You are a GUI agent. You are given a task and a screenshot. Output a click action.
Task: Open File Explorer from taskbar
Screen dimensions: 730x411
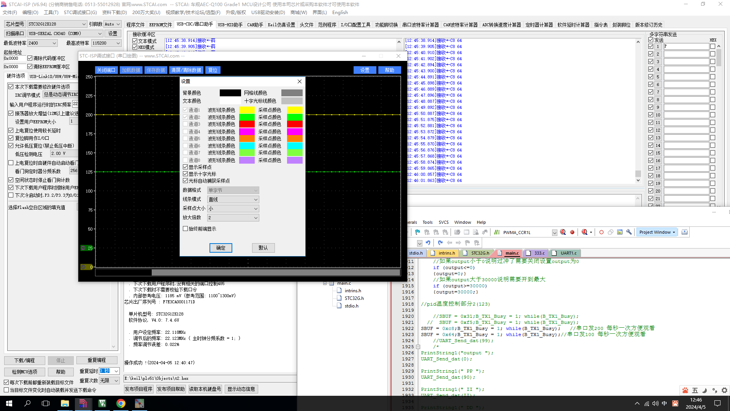(x=65, y=403)
